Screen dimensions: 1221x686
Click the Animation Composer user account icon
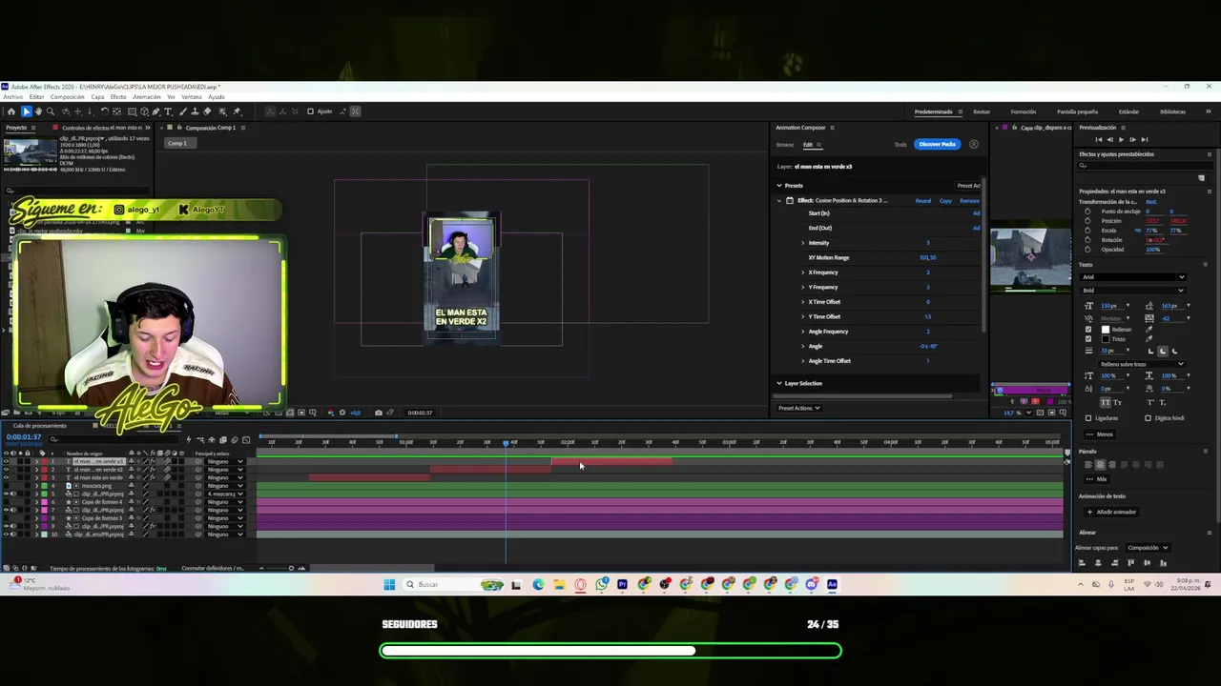point(974,144)
